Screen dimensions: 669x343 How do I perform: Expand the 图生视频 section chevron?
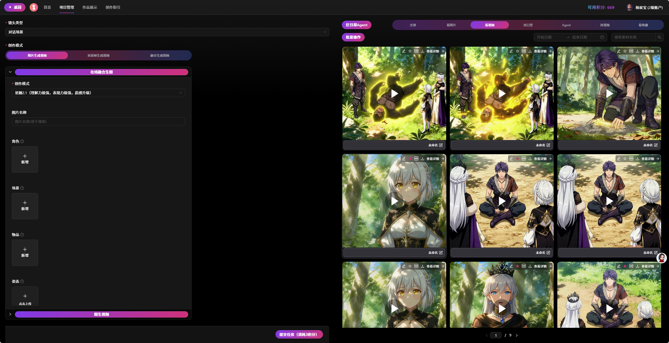click(10, 314)
